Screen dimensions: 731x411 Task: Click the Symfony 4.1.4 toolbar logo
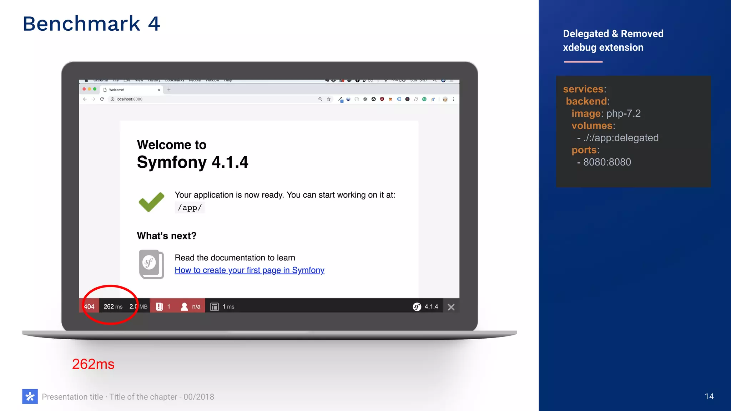pos(417,307)
